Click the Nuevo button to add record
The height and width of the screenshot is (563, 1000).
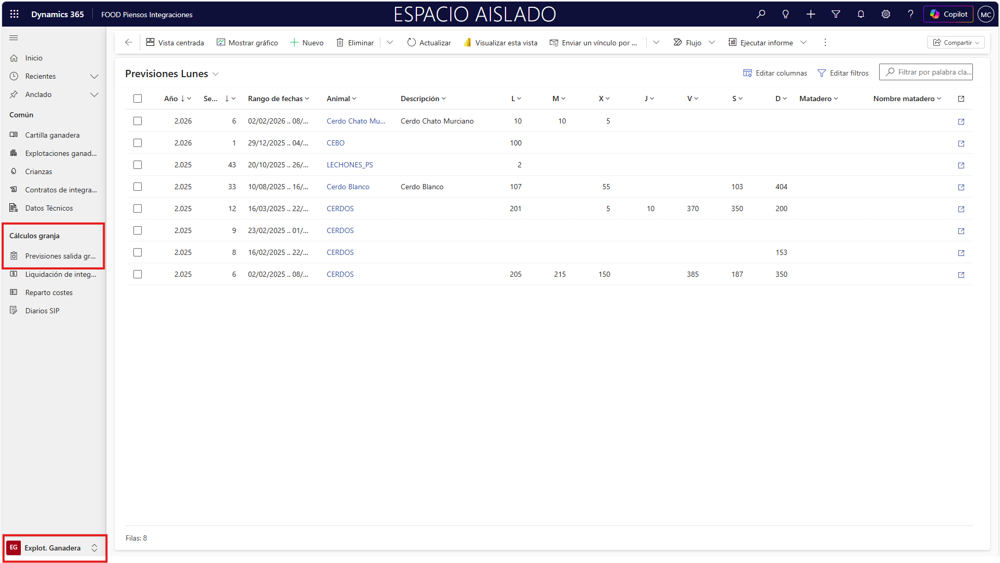coord(307,43)
